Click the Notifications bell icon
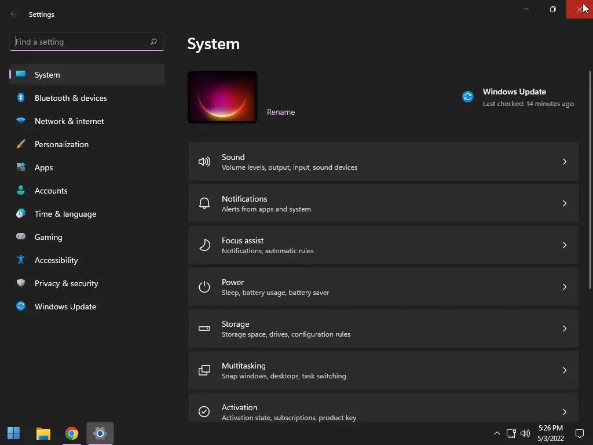This screenshot has width=593, height=445. (x=204, y=203)
